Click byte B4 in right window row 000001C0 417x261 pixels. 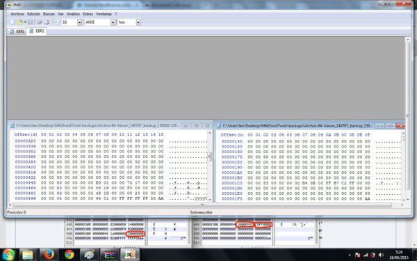pyautogui.click(x=305, y=183)
